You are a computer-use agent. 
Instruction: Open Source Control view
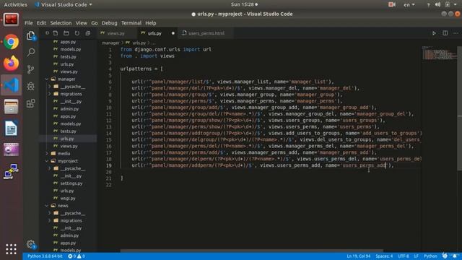pyautogui.click(x=30, y=69)
